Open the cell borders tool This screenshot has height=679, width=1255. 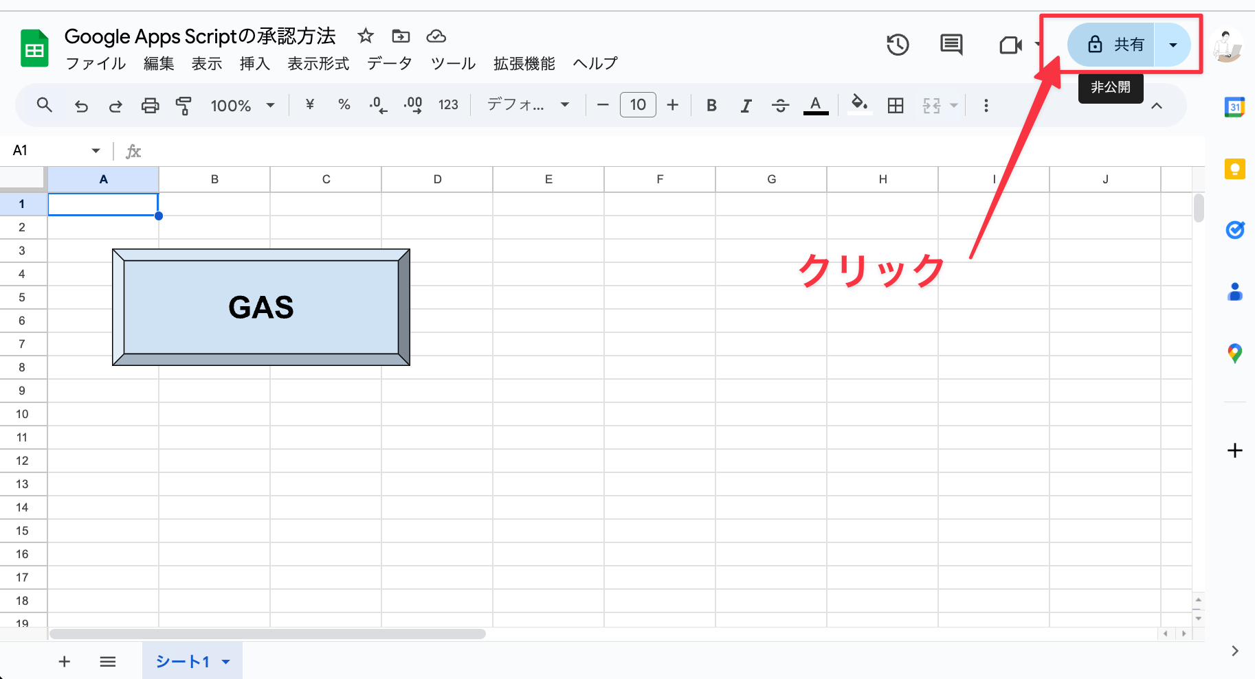[x=896, y=106]
